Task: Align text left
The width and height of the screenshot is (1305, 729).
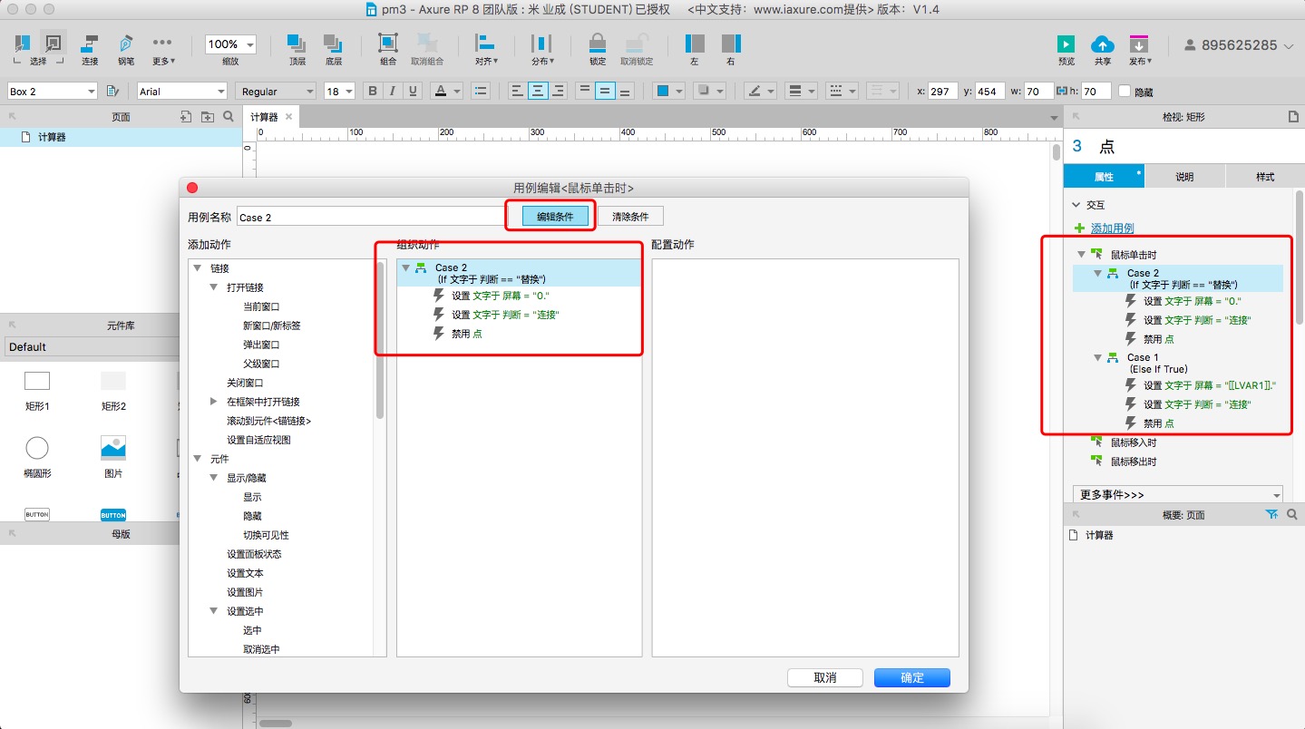Action: [517, 91]
